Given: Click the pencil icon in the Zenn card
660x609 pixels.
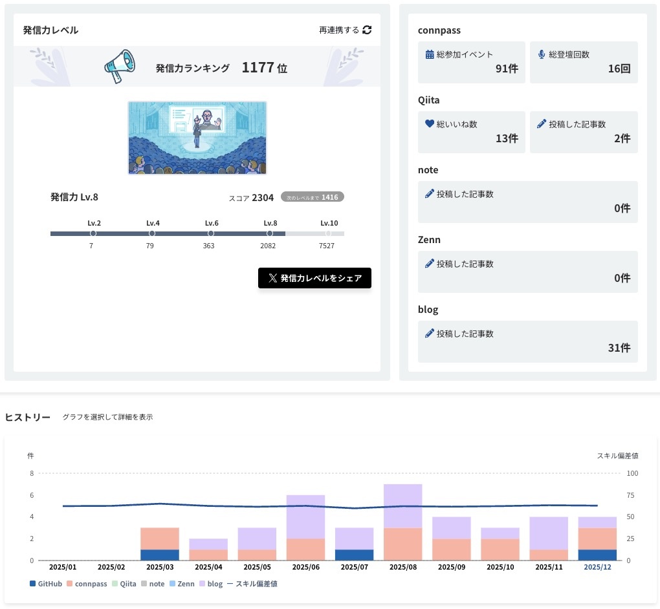Looking at the screenshot, I should (430, 264).
